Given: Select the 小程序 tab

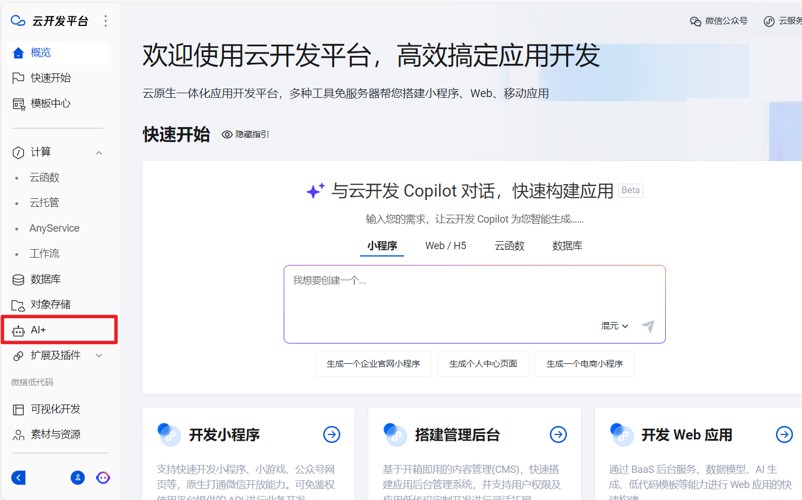Looking at the screenshot, I should (382, 246).
